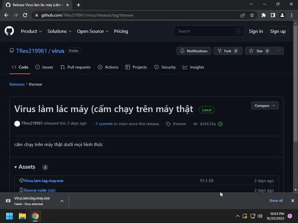Open the network tray icon
Image resolution: width=298 pixels, height=223 pixels.
tap(253, 216)
